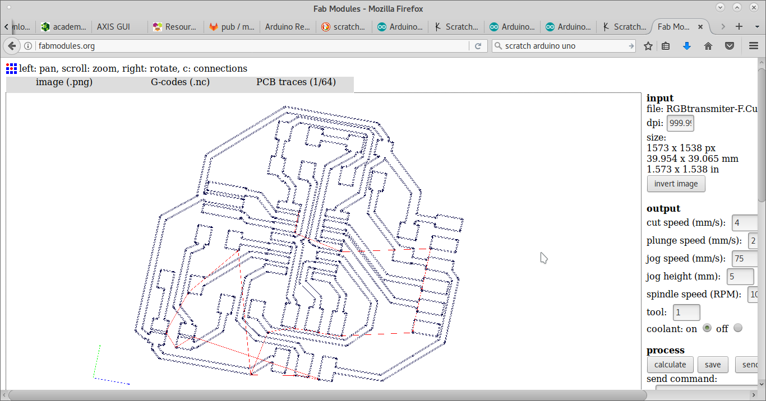766x401 pixels.
Task: Open the Pocket icon
Action: point(730,46)
